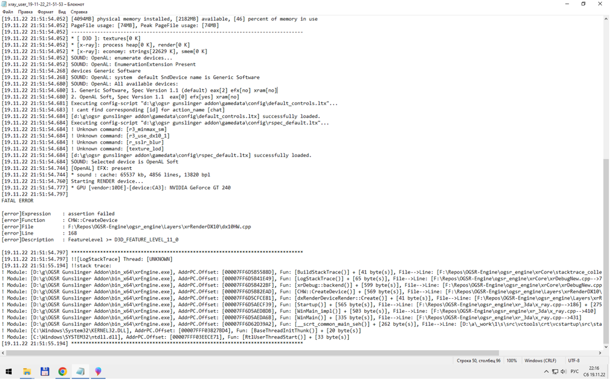Click the '[OpenAL] EFX: present' line
This screenshot has height=382, width=611.
coord(67,169)
